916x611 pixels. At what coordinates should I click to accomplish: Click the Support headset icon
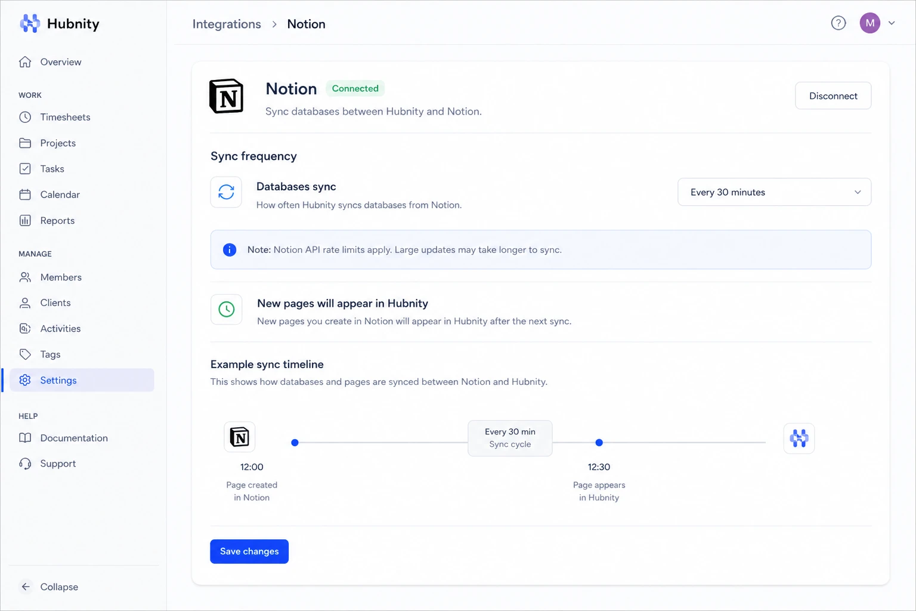pyautogui.click(x=25, y=464)
